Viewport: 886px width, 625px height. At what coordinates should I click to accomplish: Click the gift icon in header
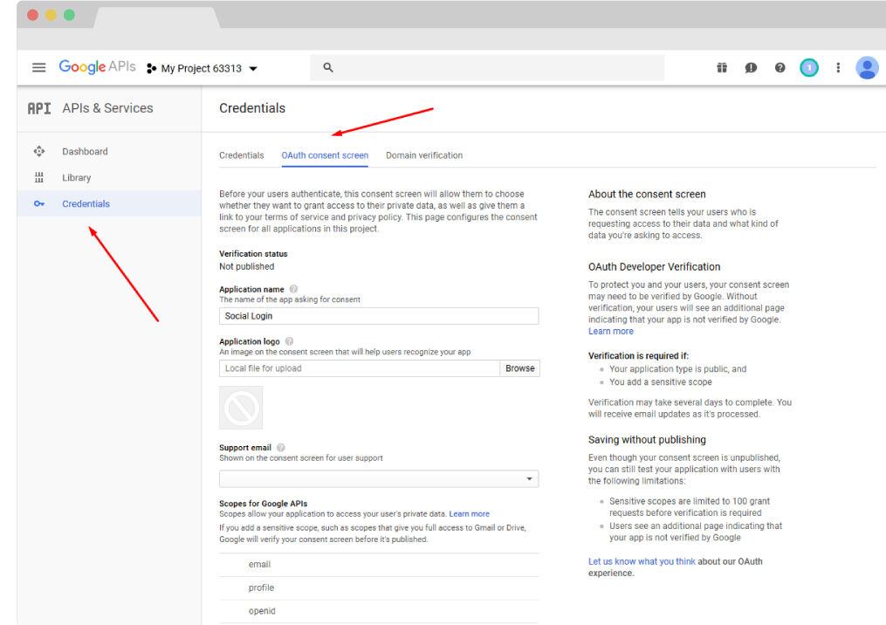pyautogui.click(x=722, y=68)
